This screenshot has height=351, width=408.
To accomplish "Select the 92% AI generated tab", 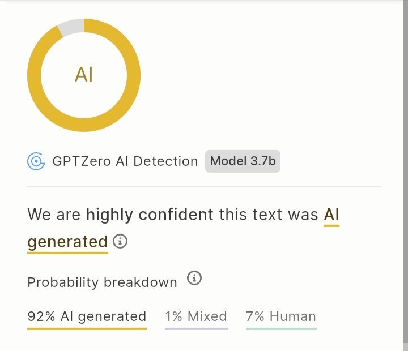I will pos(87,319).
